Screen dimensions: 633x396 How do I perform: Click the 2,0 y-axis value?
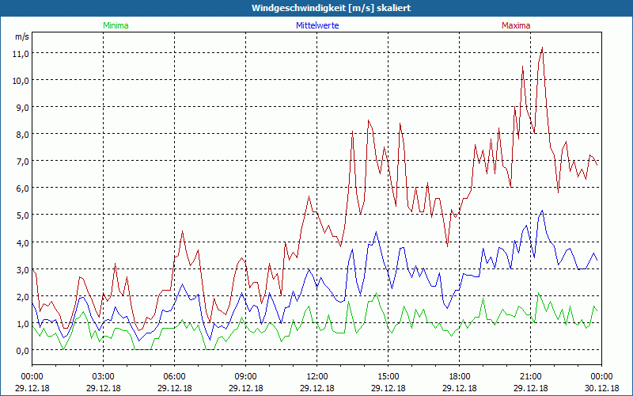(x=23, y=297)
